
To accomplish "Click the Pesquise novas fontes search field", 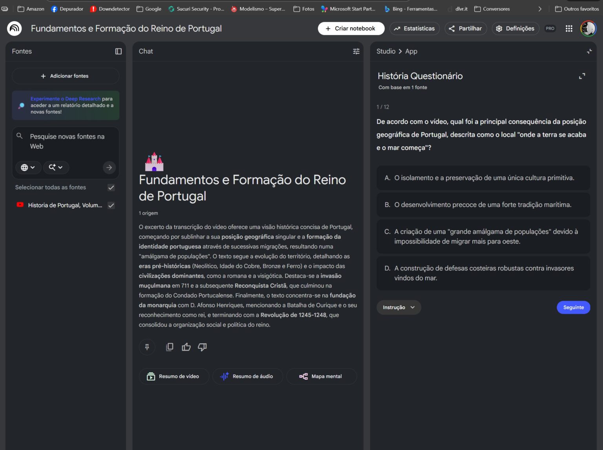I will point(67,141).
